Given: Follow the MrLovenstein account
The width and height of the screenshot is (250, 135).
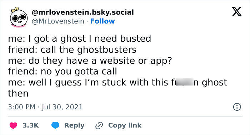Looking at the screenshot, I should pyautogui.click(x=102, y=21).
